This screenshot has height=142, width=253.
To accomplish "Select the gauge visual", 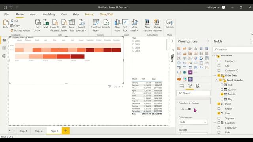I will coord(190,63).
